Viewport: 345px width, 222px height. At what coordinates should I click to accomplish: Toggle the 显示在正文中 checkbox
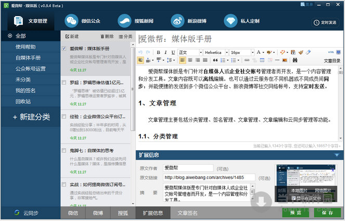pyautogui.click(x=293, y=198)
